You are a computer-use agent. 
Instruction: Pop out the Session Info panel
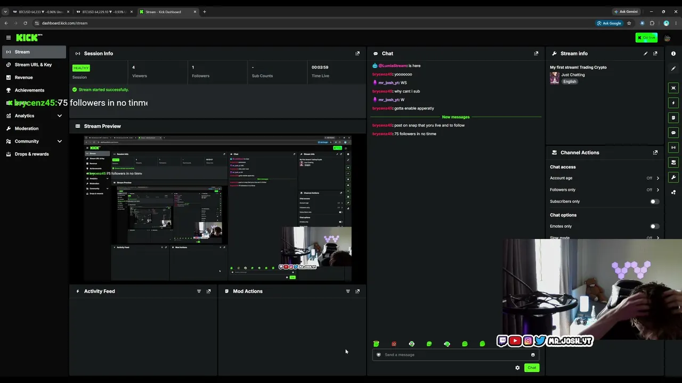tap(358, 53)
